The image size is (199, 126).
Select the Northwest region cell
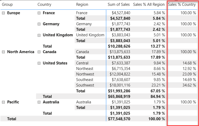click(x=85, y=74)
